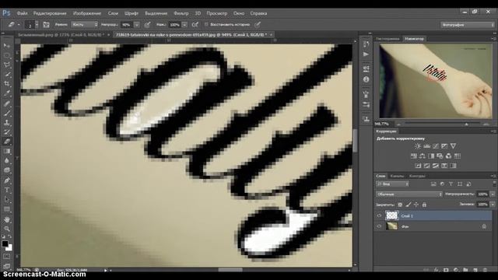498x280 pixels.
Task: Open the 'Фильтр' menu
Action: tap(181, 13)
